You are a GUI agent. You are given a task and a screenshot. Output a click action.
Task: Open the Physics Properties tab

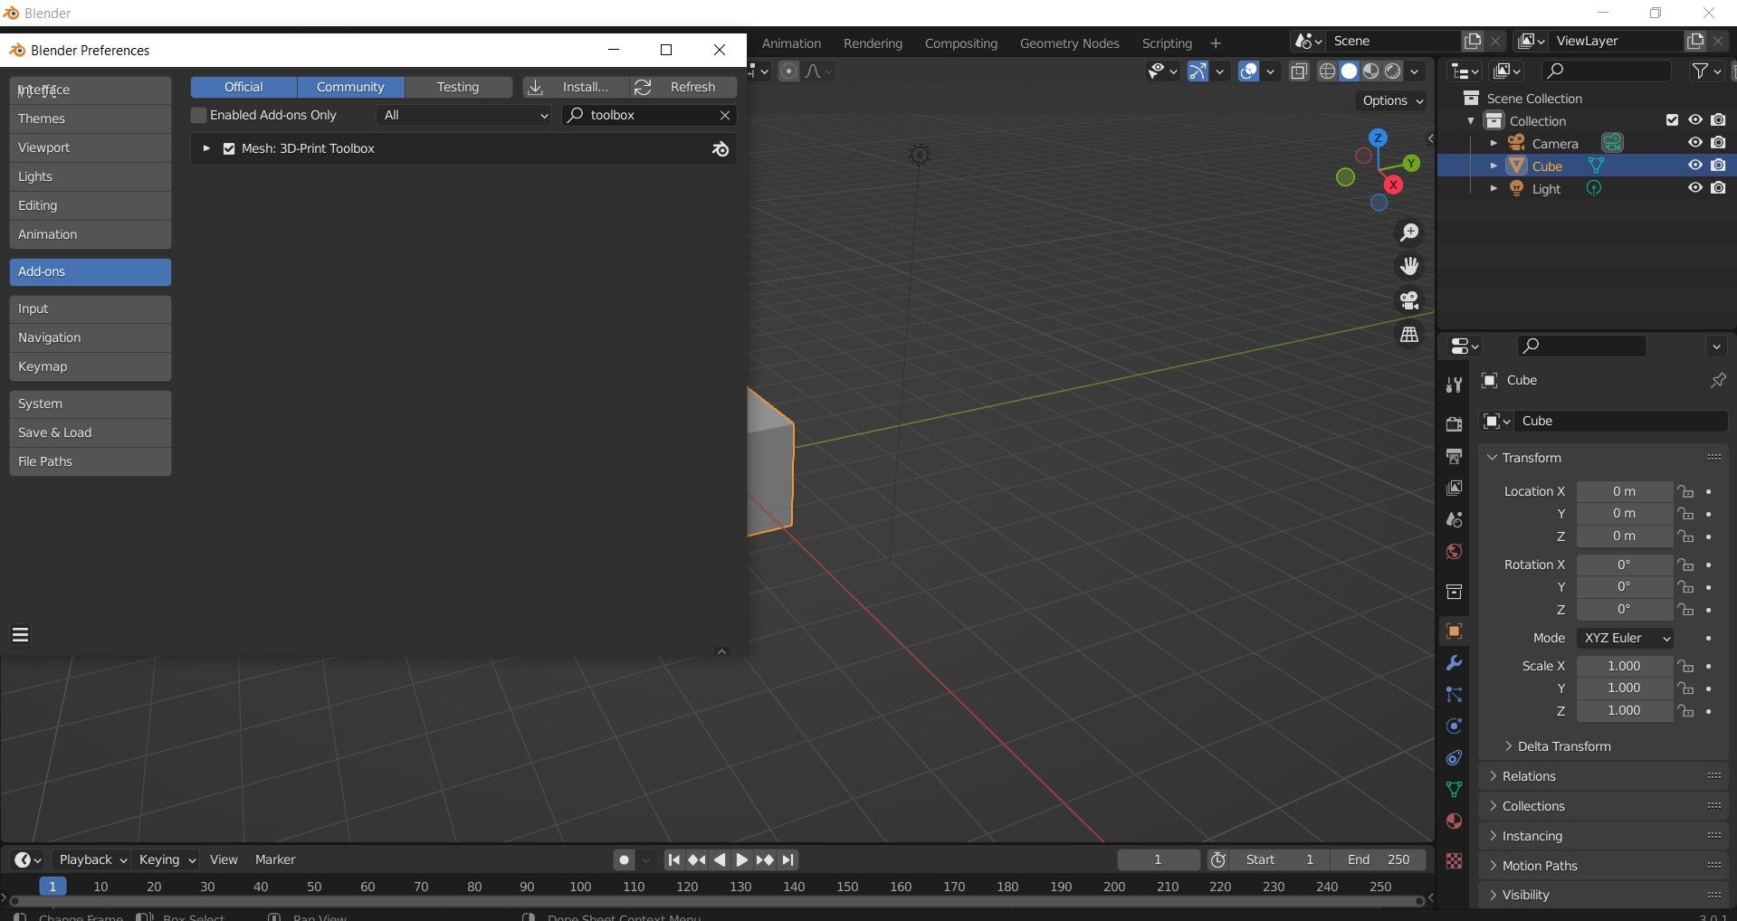point(1454,726)
